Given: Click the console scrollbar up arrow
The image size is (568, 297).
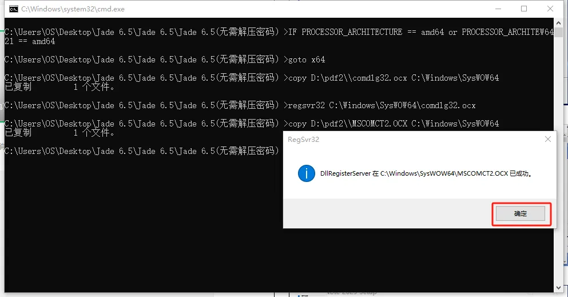Looking at the screenshot, I should point(558,21).
